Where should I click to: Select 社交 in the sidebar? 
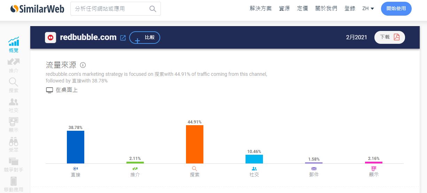click(x=14, y=105)
